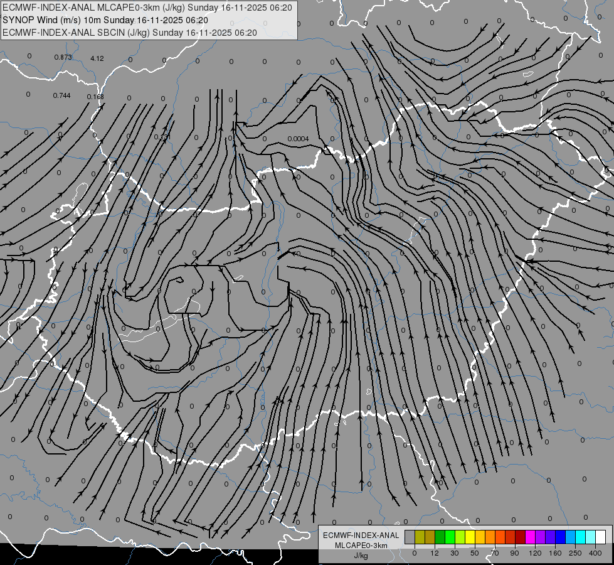Click the map value 0.744

(x=61, y=95)
